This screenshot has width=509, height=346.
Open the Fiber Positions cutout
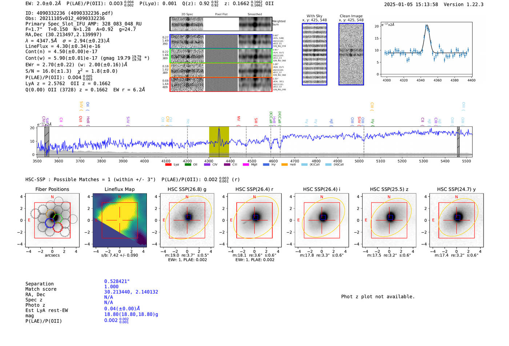[x=52, y=220]
